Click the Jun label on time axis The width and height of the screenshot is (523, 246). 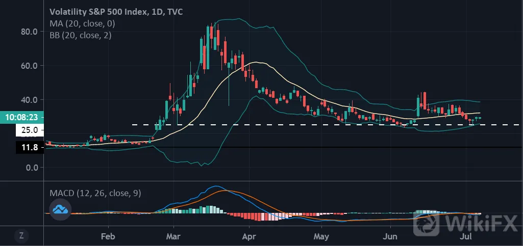coord(390,237)
